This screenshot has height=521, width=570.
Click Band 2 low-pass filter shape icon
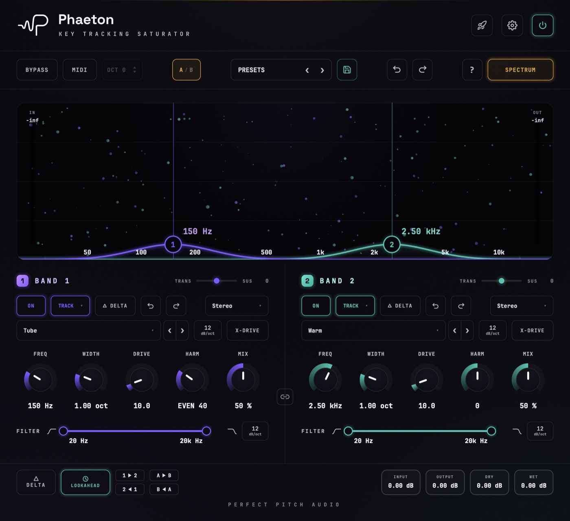pyautogui.click(x=517, y=431)
